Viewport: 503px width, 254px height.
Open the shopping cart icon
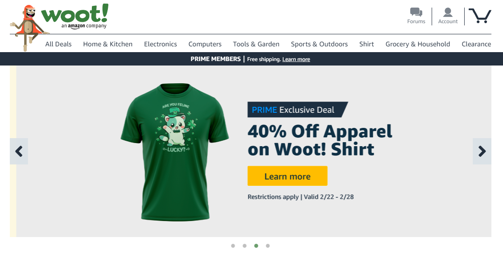click(480, 16)
